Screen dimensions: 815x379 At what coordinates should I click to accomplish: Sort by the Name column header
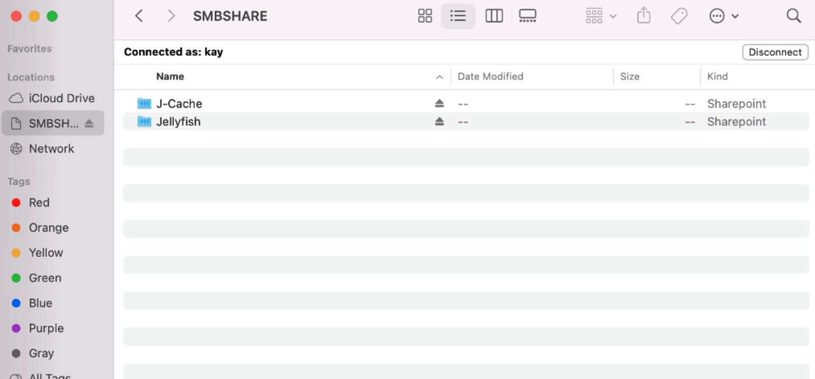click(x=170, y=76)
